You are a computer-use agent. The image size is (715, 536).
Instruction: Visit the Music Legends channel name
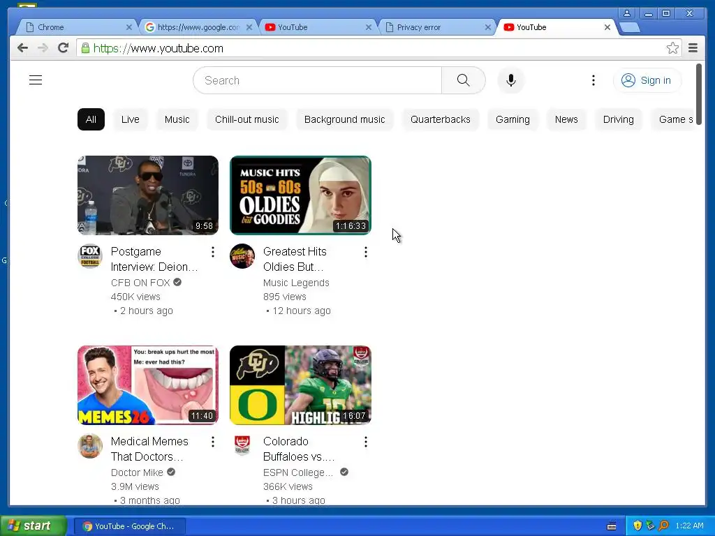tap(296, 283)
